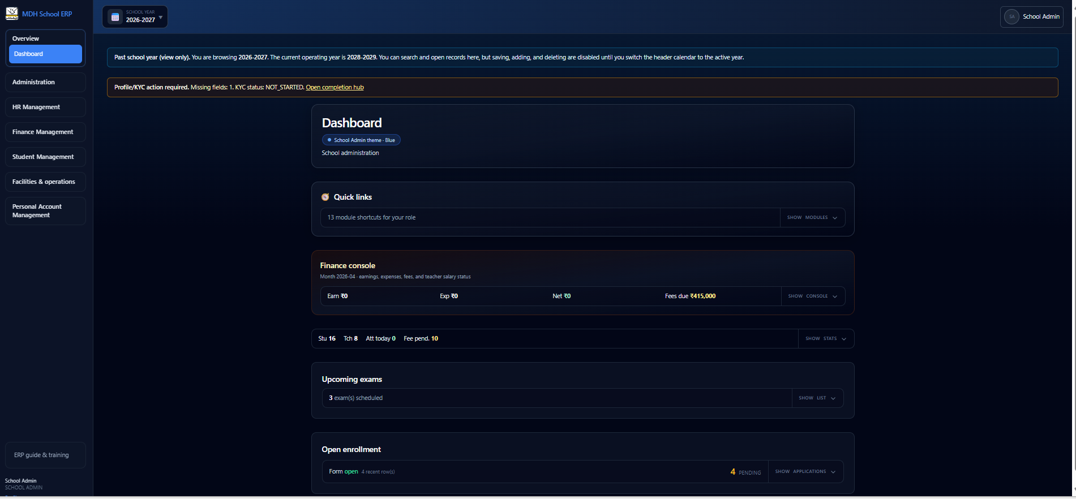Open the HR Management sidebar section

[x=45, y=107]
